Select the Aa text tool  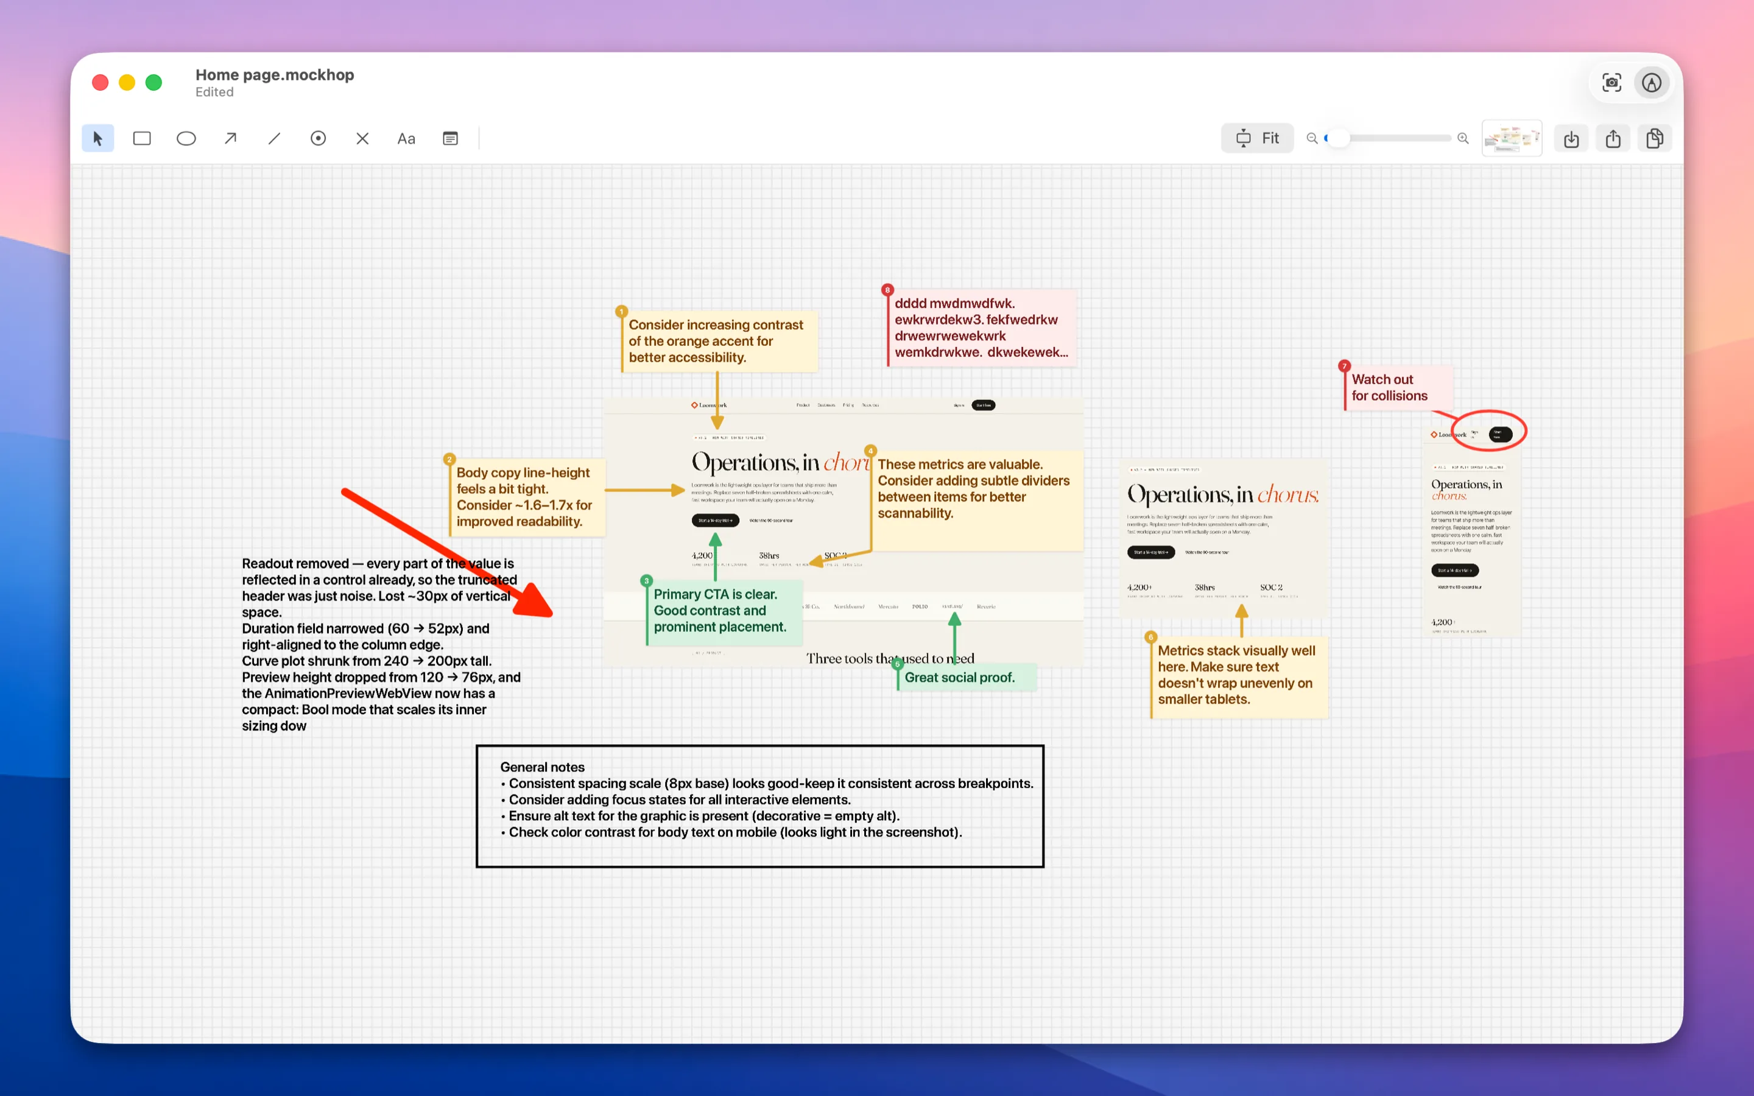click(x=407, y=138)
